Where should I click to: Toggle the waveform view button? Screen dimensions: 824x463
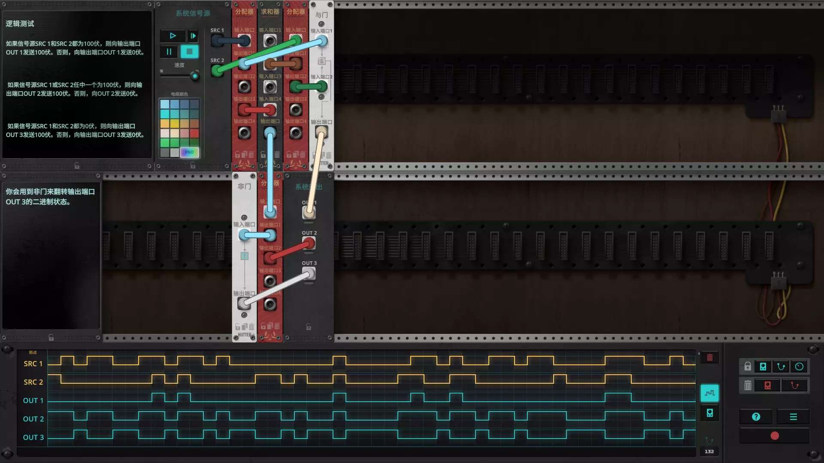pyautogui.click(x=709, y=393)
